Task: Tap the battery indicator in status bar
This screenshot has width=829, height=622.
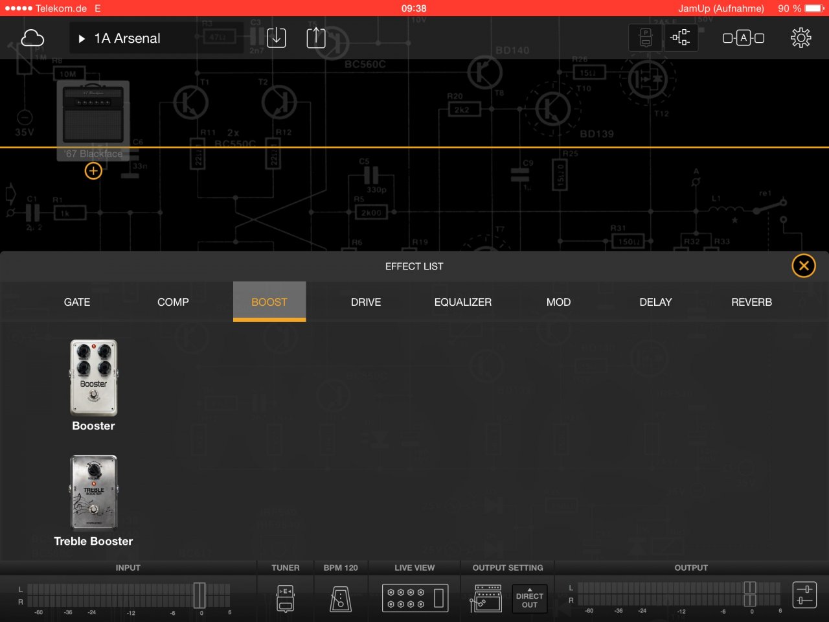Action: pos(815,8)
